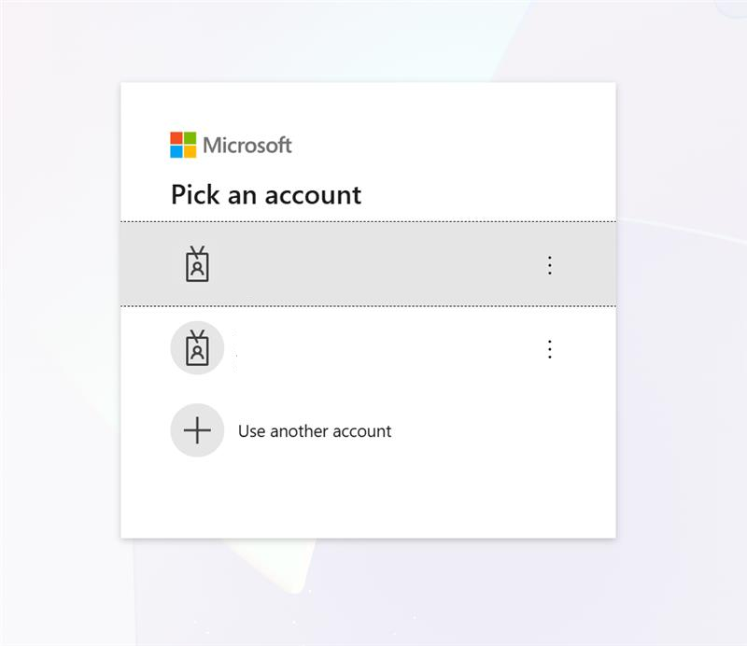747x646 pixels.
Task: Click the partial rounded shape at top-right corner
Action: tap(731, 8)
